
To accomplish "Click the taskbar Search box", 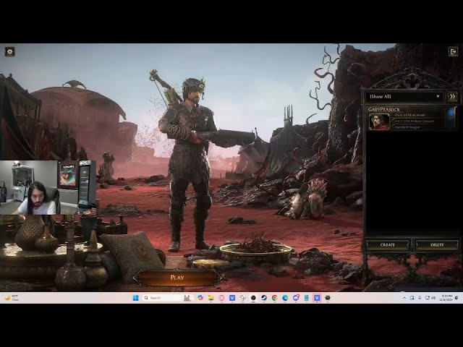I will (x=161, y=298).
